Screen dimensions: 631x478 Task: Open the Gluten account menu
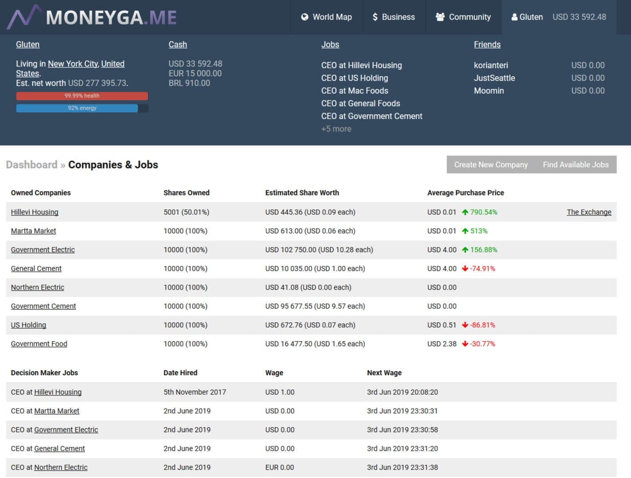pyautogui.click(x=559, y=17)
